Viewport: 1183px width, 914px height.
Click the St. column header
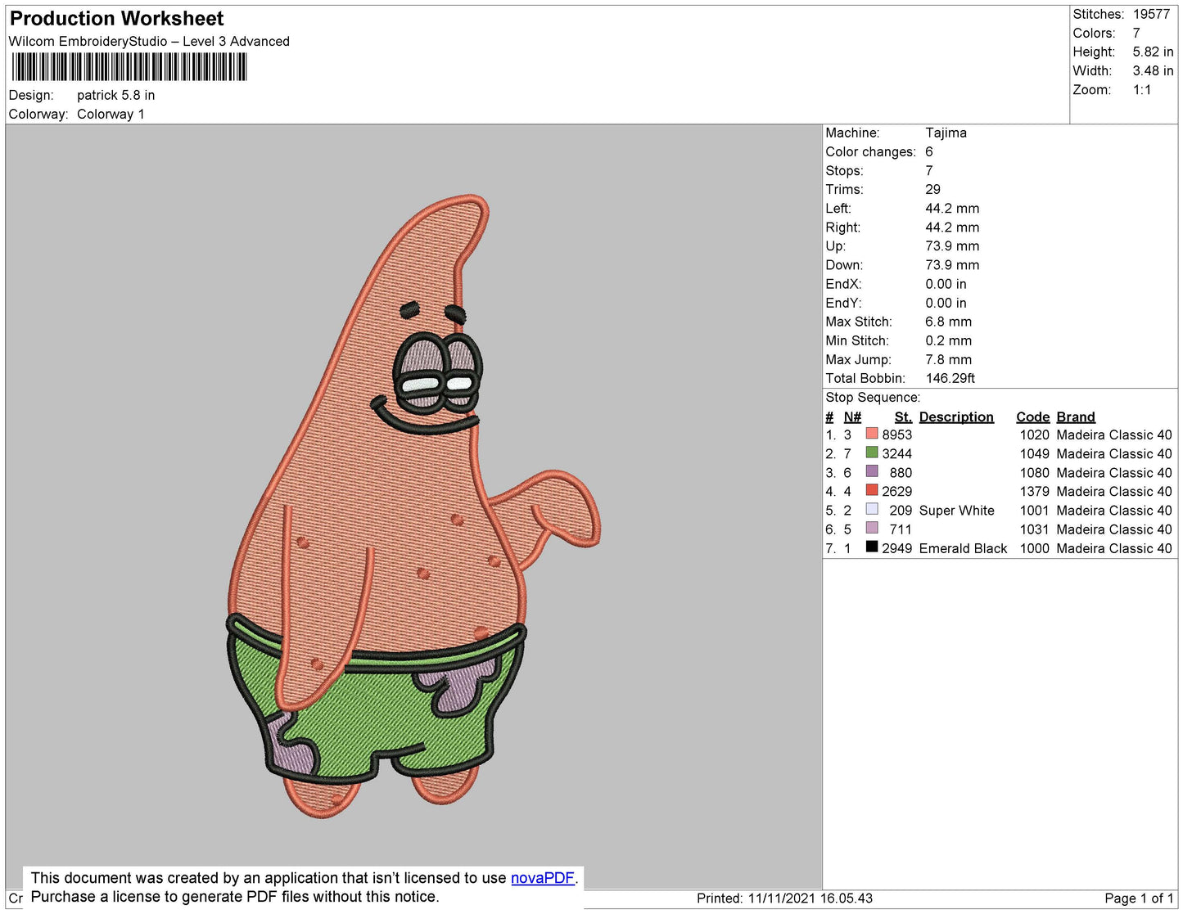(902, 416)
